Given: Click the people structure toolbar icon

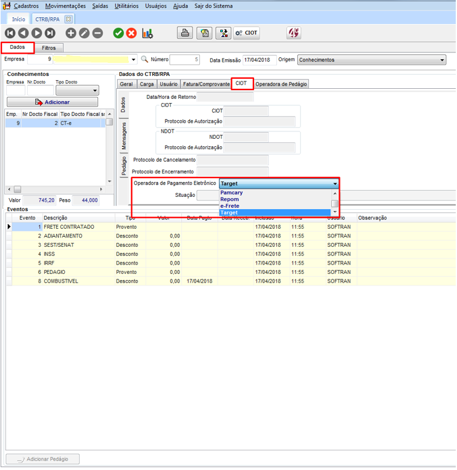Looking at the screenshot, I should tap(223, 33).
